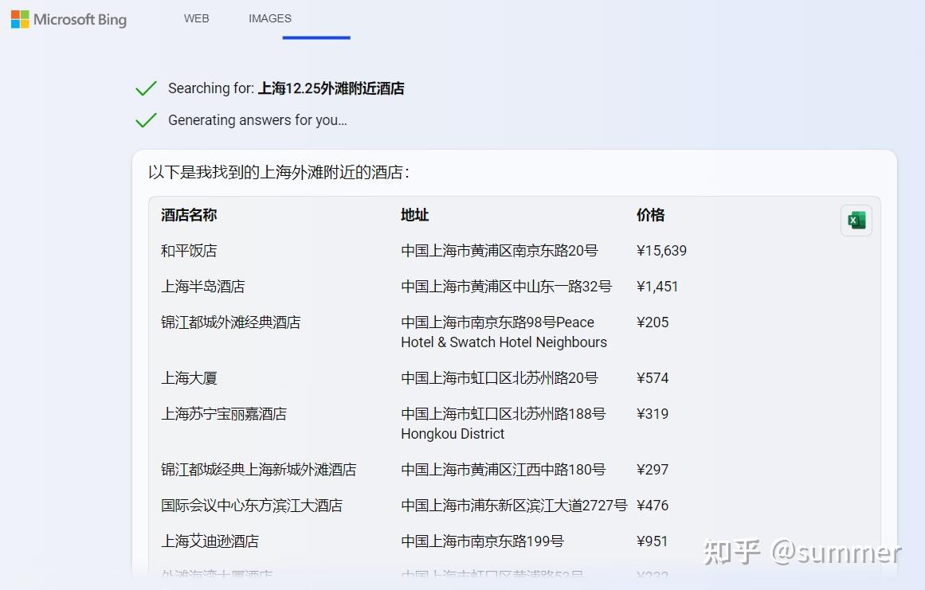Select the 上海半岛酒店 hotel name
This screenshot has width=925, height=590.
pyautogui.click(x=203, y=286)
